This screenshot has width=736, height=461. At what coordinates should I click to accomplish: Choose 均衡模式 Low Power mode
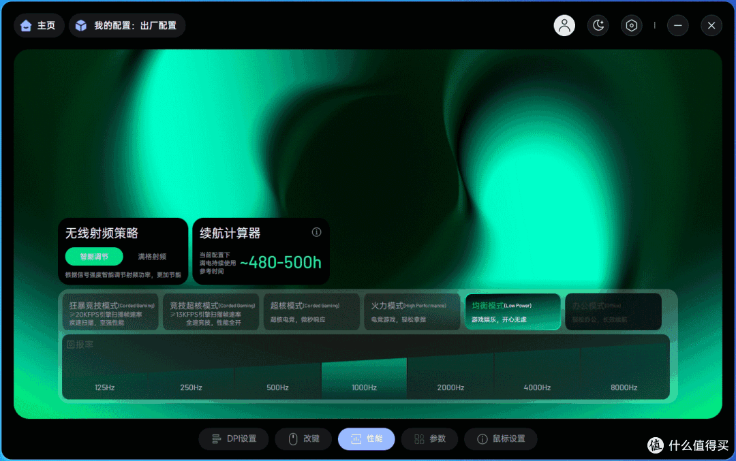[x=512, y=312]
